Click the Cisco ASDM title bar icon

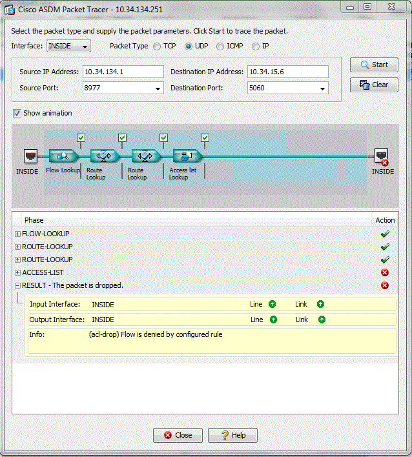click(10, 10)
